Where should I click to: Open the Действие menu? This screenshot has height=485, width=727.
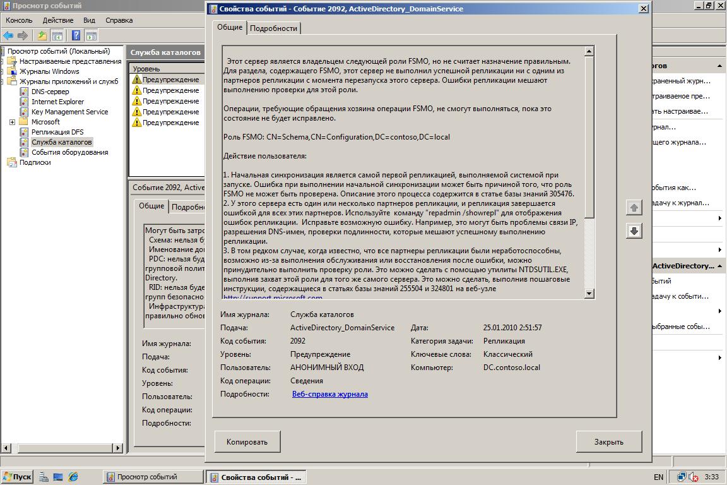click(x=58, y=20)
